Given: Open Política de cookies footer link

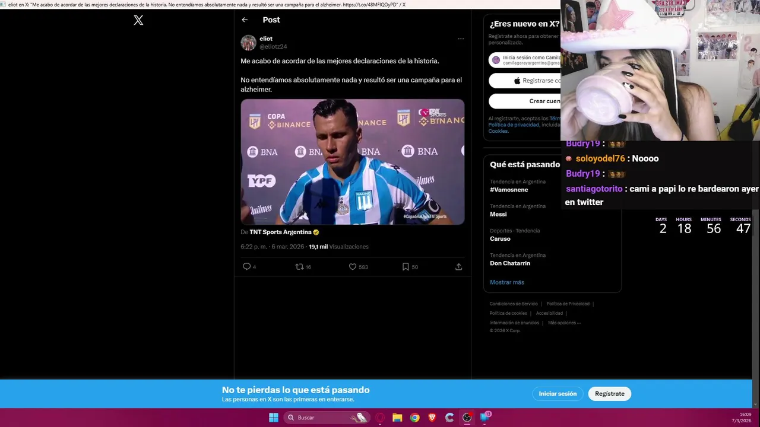Looking at the screenshot, I should click(508, 313).
